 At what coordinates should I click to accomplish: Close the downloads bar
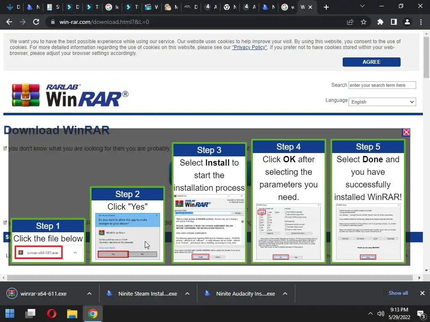point(422,293)
